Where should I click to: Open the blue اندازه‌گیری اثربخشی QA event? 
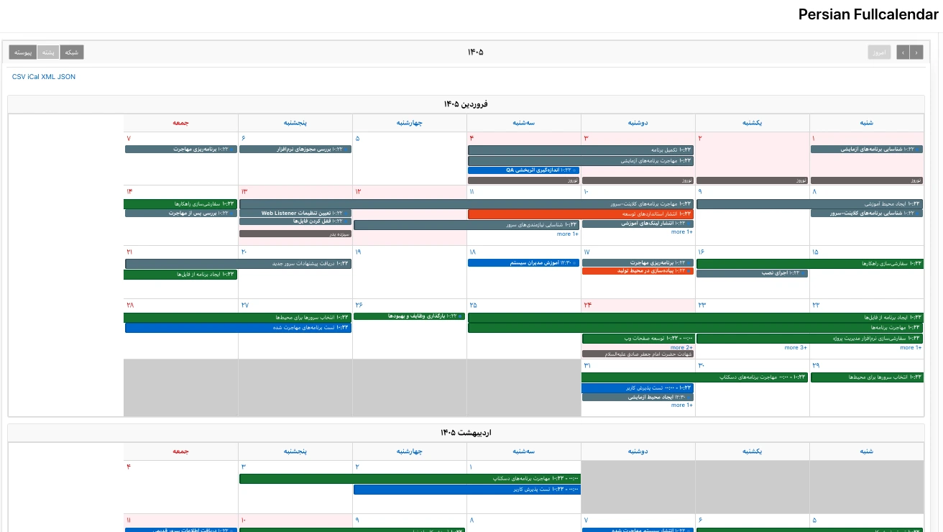pyautogui.click(x=523, y=170)
